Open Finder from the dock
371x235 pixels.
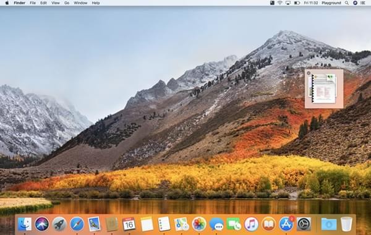tap(25, 224)
